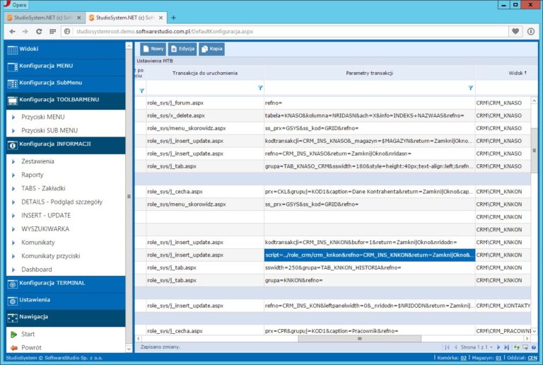This screenshot has height=365, width=543.
Task: Open the page selector dropdown Strona 1 z 1
Action: click(x=476, y=347)
